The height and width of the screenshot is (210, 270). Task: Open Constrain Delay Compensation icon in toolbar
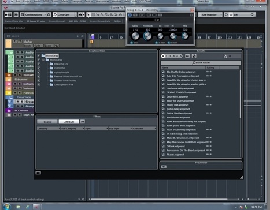pyautogui.click(x=16, y=14)
